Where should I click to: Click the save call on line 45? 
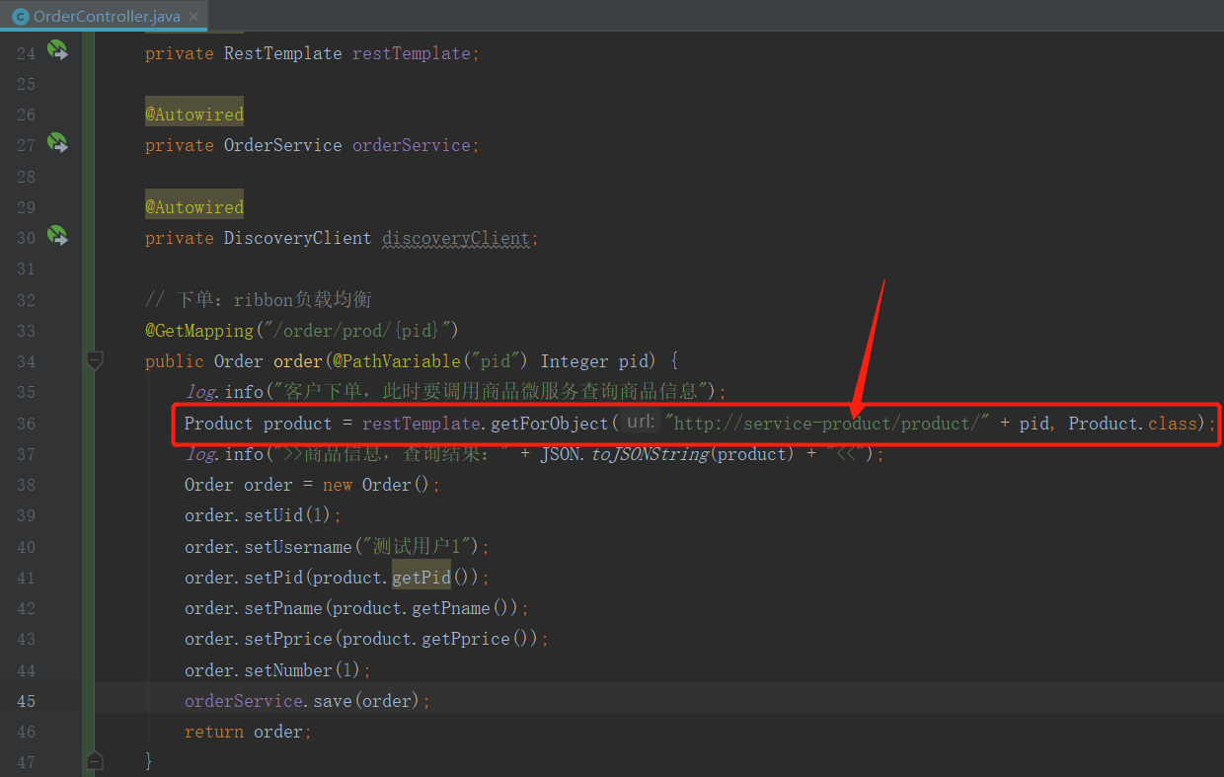click(333, 701)
